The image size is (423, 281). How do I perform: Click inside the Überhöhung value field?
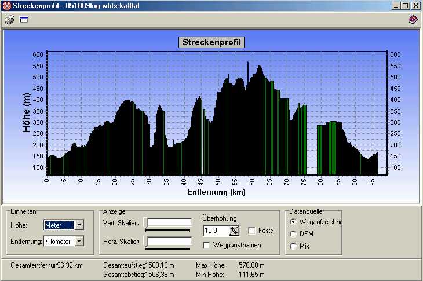pyautogui.click(x=216, y=231)
